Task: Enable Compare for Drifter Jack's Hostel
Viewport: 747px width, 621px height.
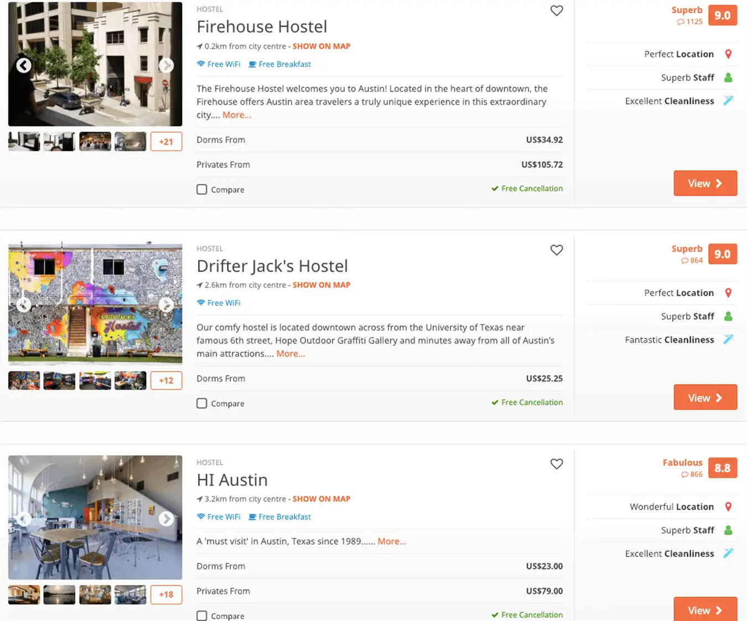Action: [x=202, y=404]
